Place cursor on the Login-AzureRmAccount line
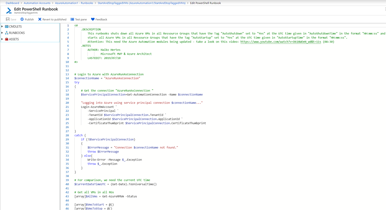 [x=98, y=107]
